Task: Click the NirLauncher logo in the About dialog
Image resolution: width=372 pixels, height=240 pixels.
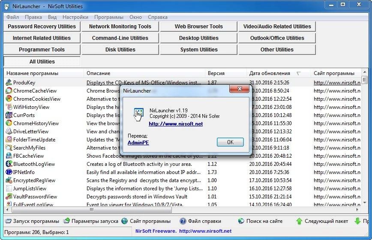Action: (x=138, y=114)
